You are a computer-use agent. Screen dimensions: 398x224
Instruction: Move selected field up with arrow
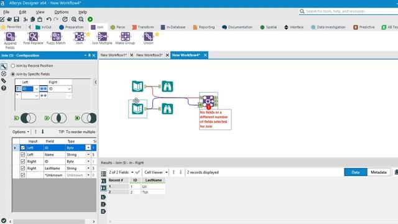tap(35, 131)
